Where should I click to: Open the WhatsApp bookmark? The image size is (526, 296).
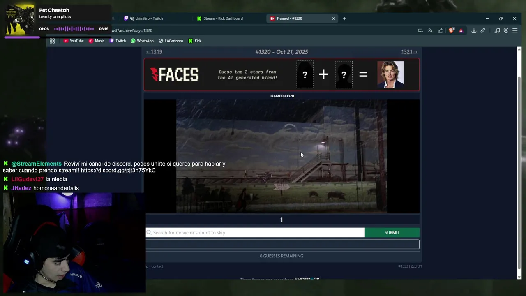click(x=142, y=41)
